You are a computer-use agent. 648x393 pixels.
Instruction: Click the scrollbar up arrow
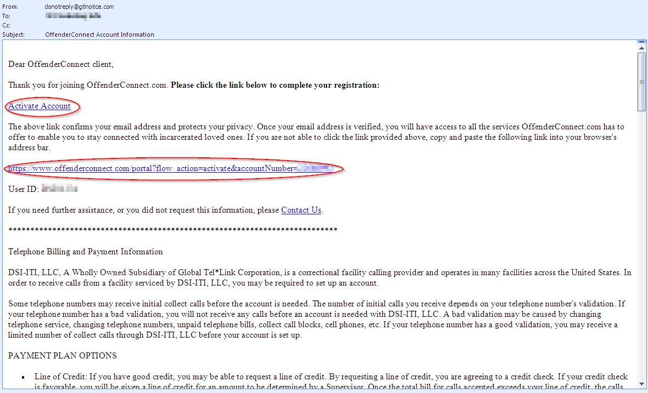641,48
